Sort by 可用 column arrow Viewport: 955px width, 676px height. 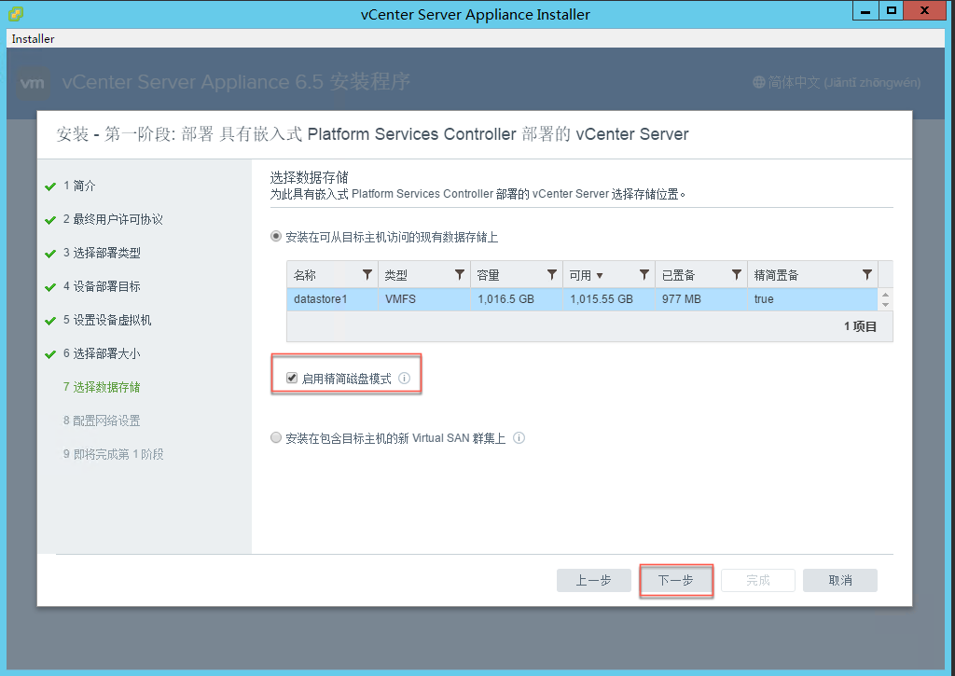[x=600, y=276]
